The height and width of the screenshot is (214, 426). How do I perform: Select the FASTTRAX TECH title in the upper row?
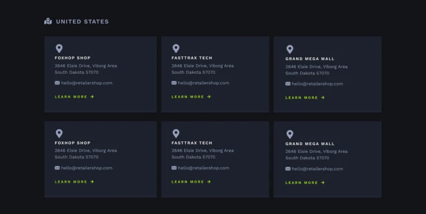point(192,58)
